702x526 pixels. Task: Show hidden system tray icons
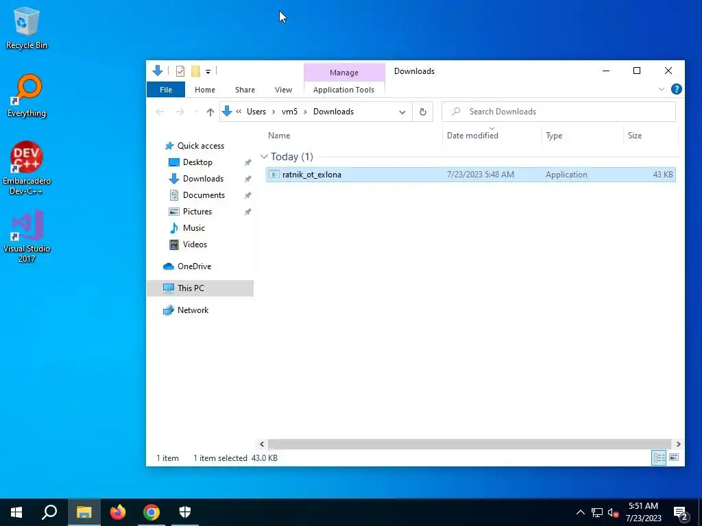click(580, 512)
